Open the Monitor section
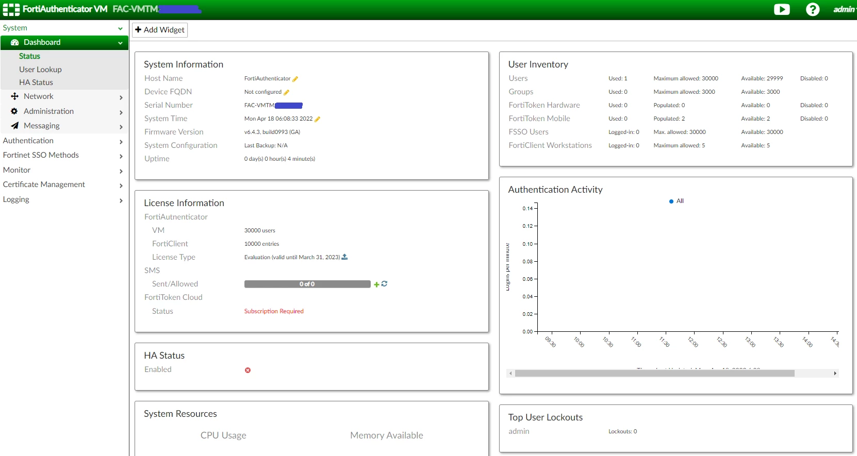857x456 pixels. coord(17,170)
